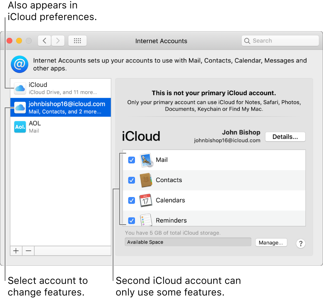Click the Contacts address book icon
Viewport: 323px width, 298px height.
point(146,180)
